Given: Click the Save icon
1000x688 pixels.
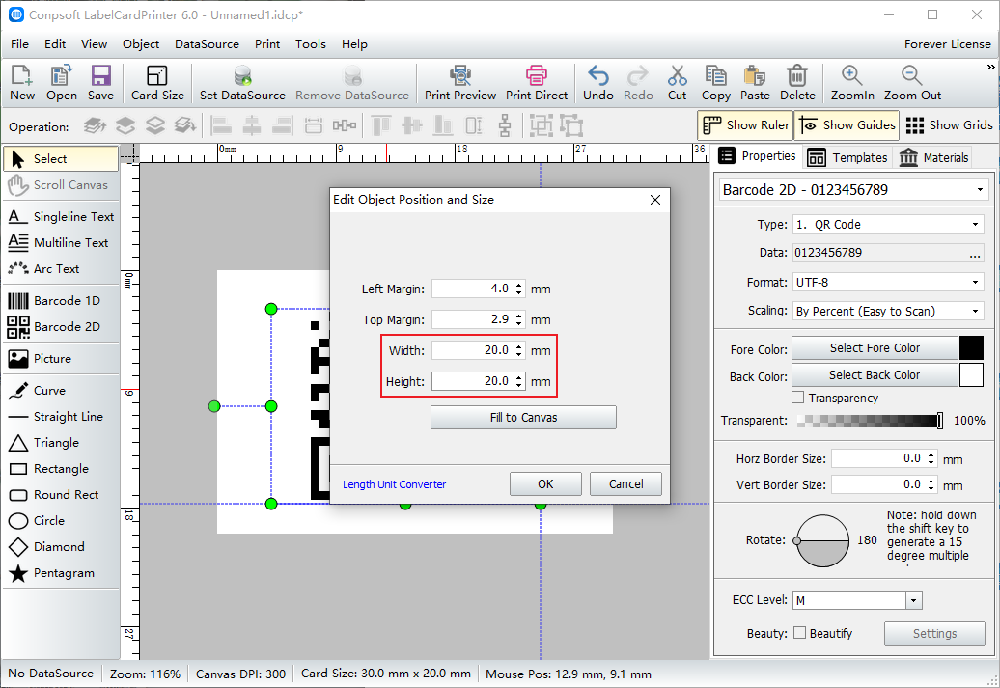Looking at the screenshot, I should point(100,75).
